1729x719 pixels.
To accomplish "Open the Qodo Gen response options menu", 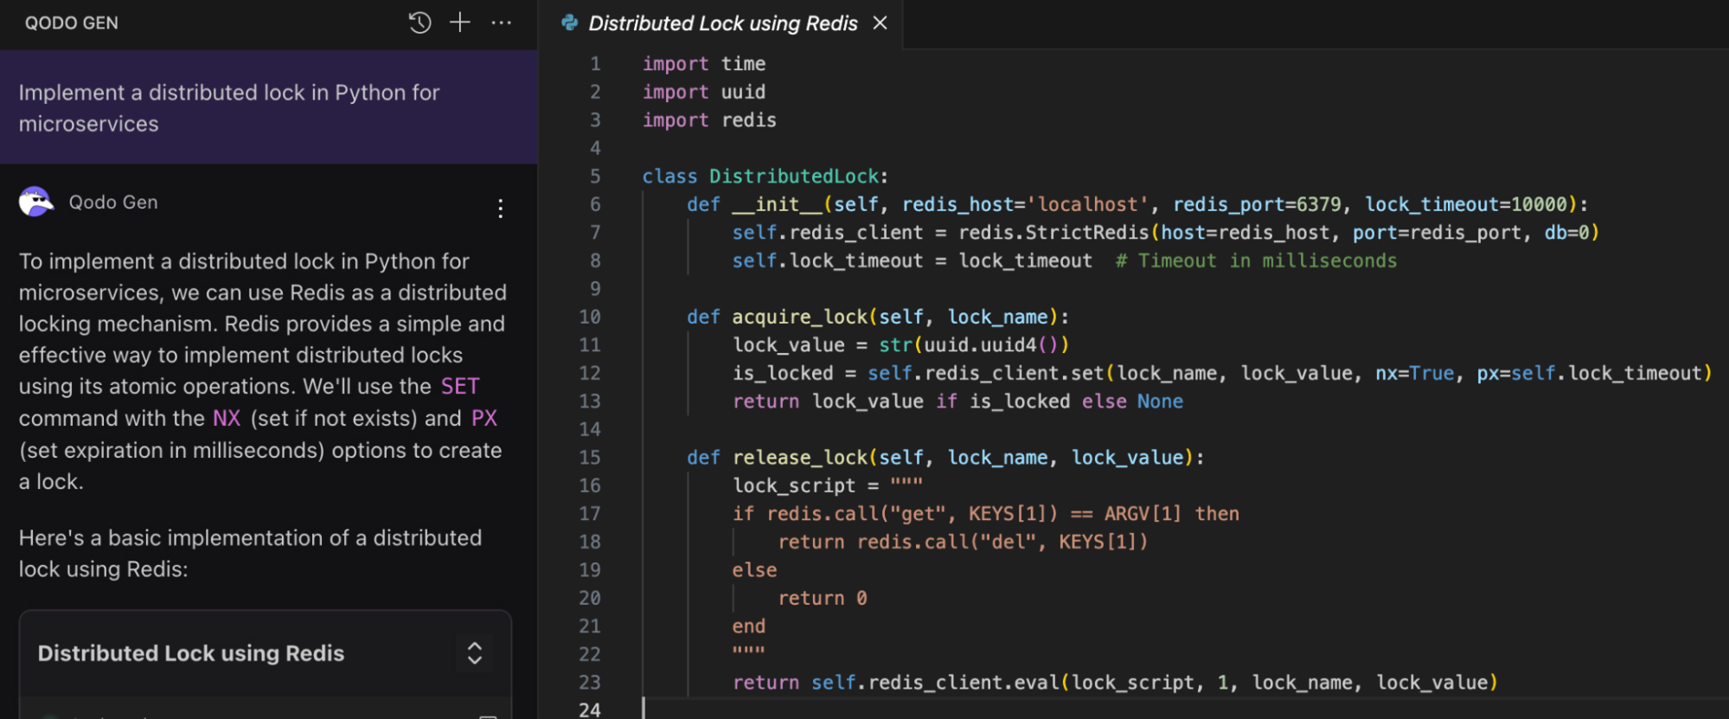I will tap(500, 208).
